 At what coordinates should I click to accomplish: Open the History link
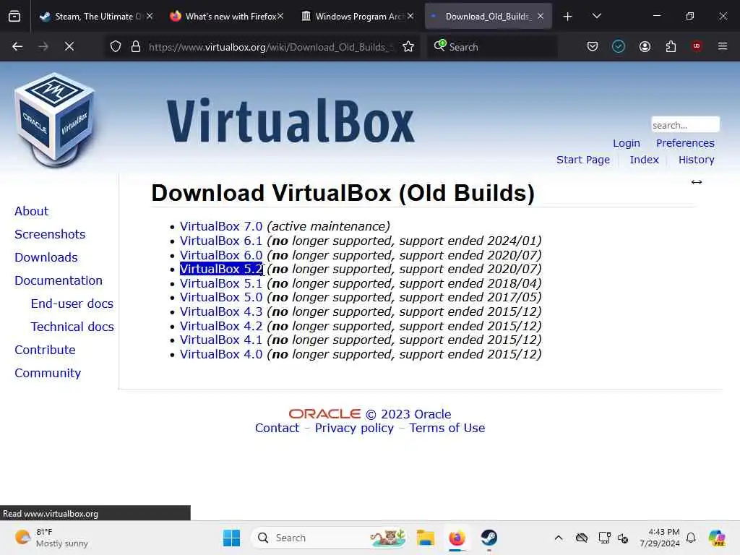[x=696, y=160]
